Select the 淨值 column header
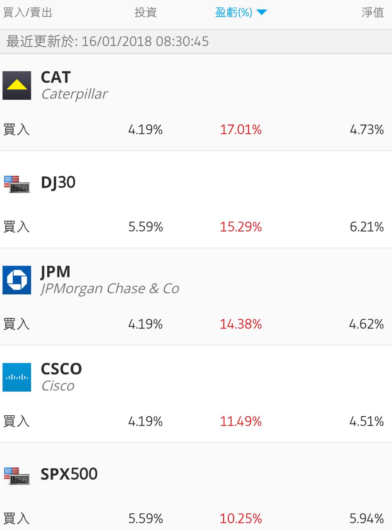392x530 pixels. coord(373,12)
